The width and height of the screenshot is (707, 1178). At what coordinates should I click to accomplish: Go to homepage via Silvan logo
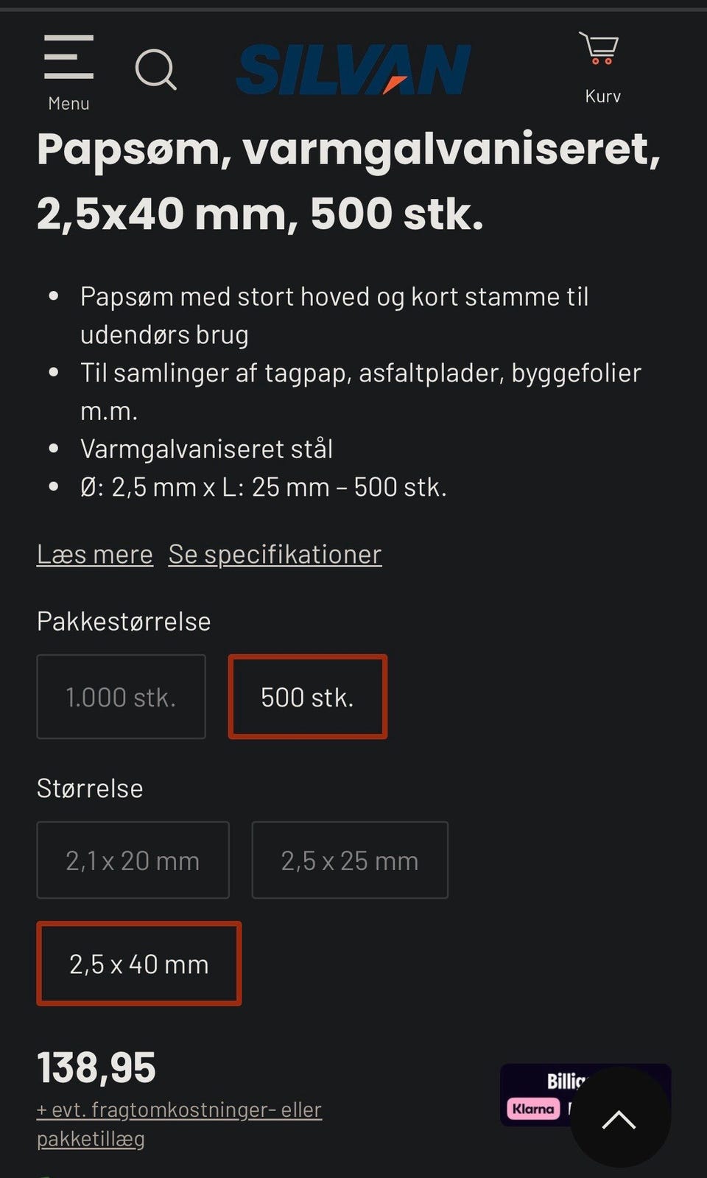(x=353, y=69)
